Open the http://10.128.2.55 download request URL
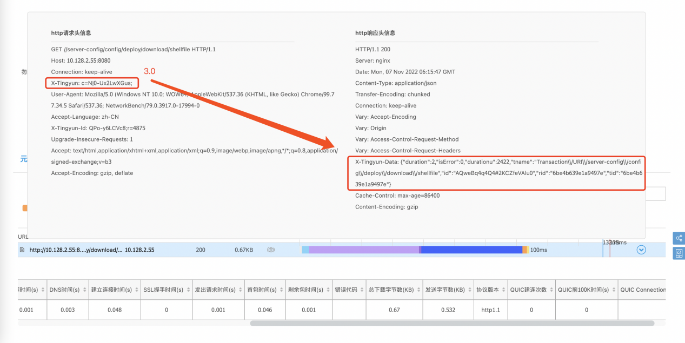 76,250
